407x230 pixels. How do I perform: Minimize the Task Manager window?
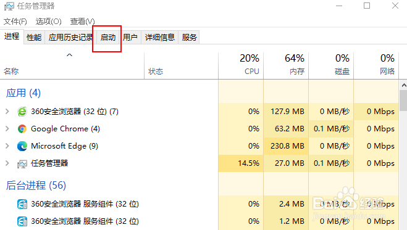coord(339,6)
